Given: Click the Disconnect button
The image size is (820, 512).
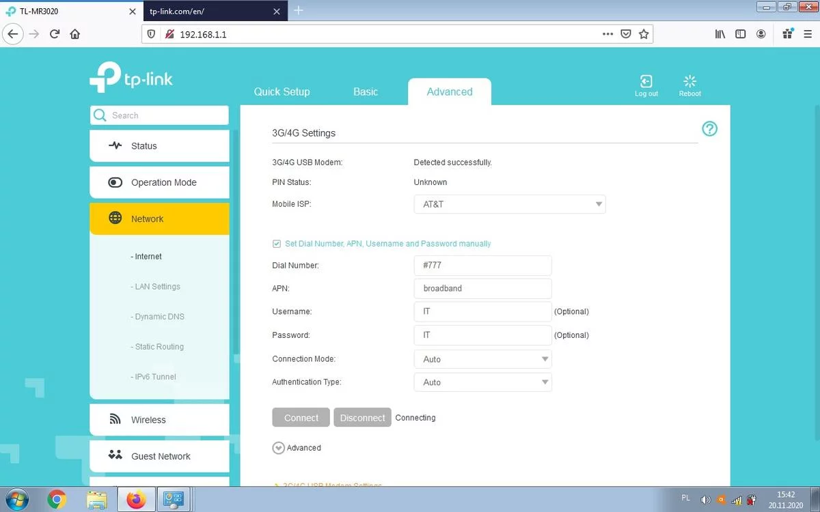Looking at the screenshot, I should pyautogui.click(x=362, y=417).
